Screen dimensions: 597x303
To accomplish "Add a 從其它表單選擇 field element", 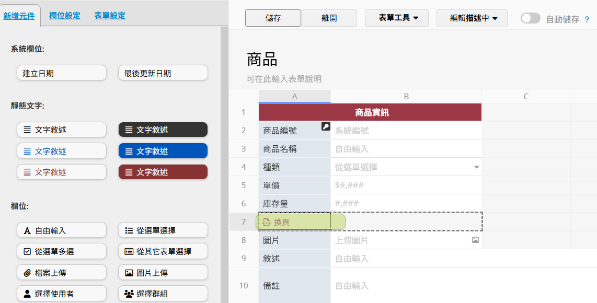I will coord(163,251).
